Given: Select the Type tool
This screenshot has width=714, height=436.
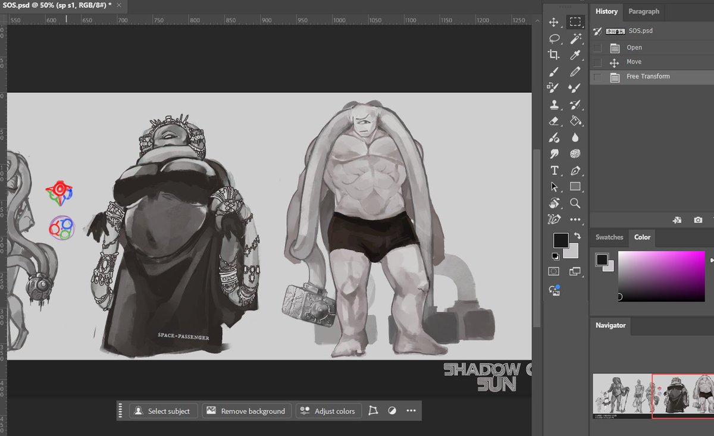Looking at the screenshot, I should pyautogui.click(x=554, y=170).
